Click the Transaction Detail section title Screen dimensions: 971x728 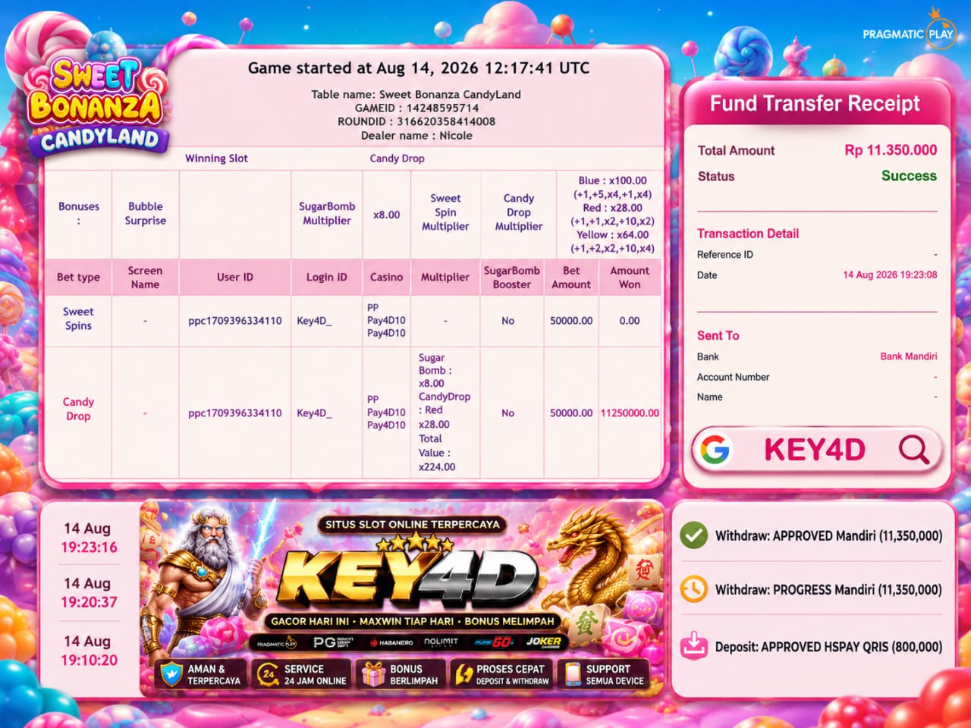[x=748, y=234]
